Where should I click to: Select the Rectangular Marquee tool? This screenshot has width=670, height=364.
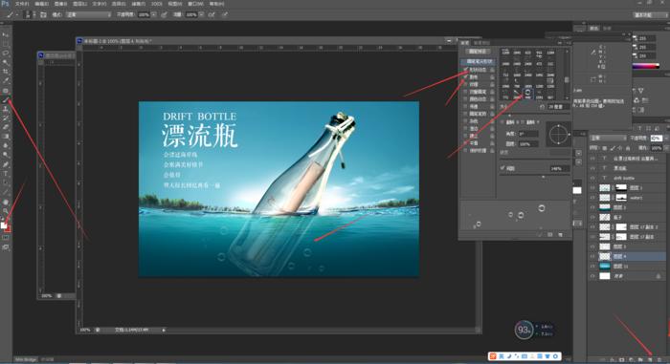(x=6, y=44)
